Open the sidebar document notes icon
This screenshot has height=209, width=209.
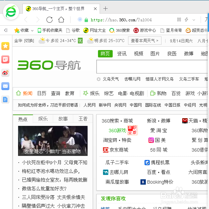(x=5, y=99)
